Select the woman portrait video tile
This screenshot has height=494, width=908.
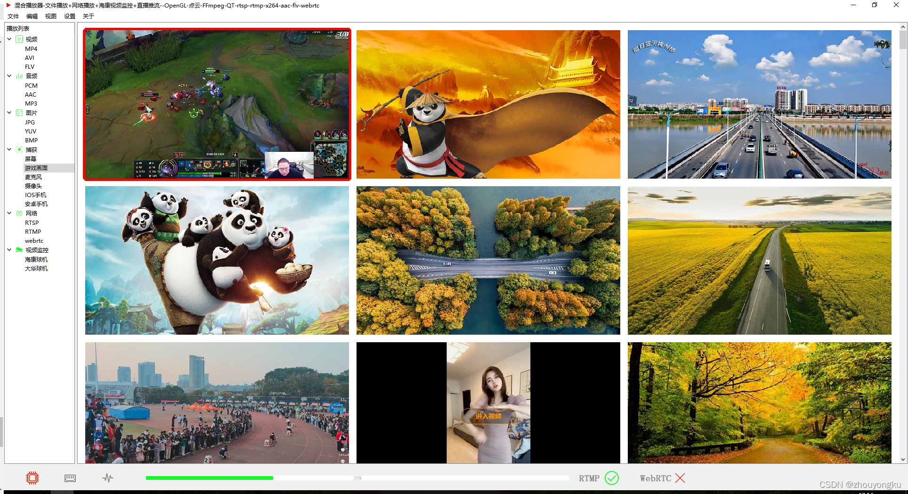point(488,403)
